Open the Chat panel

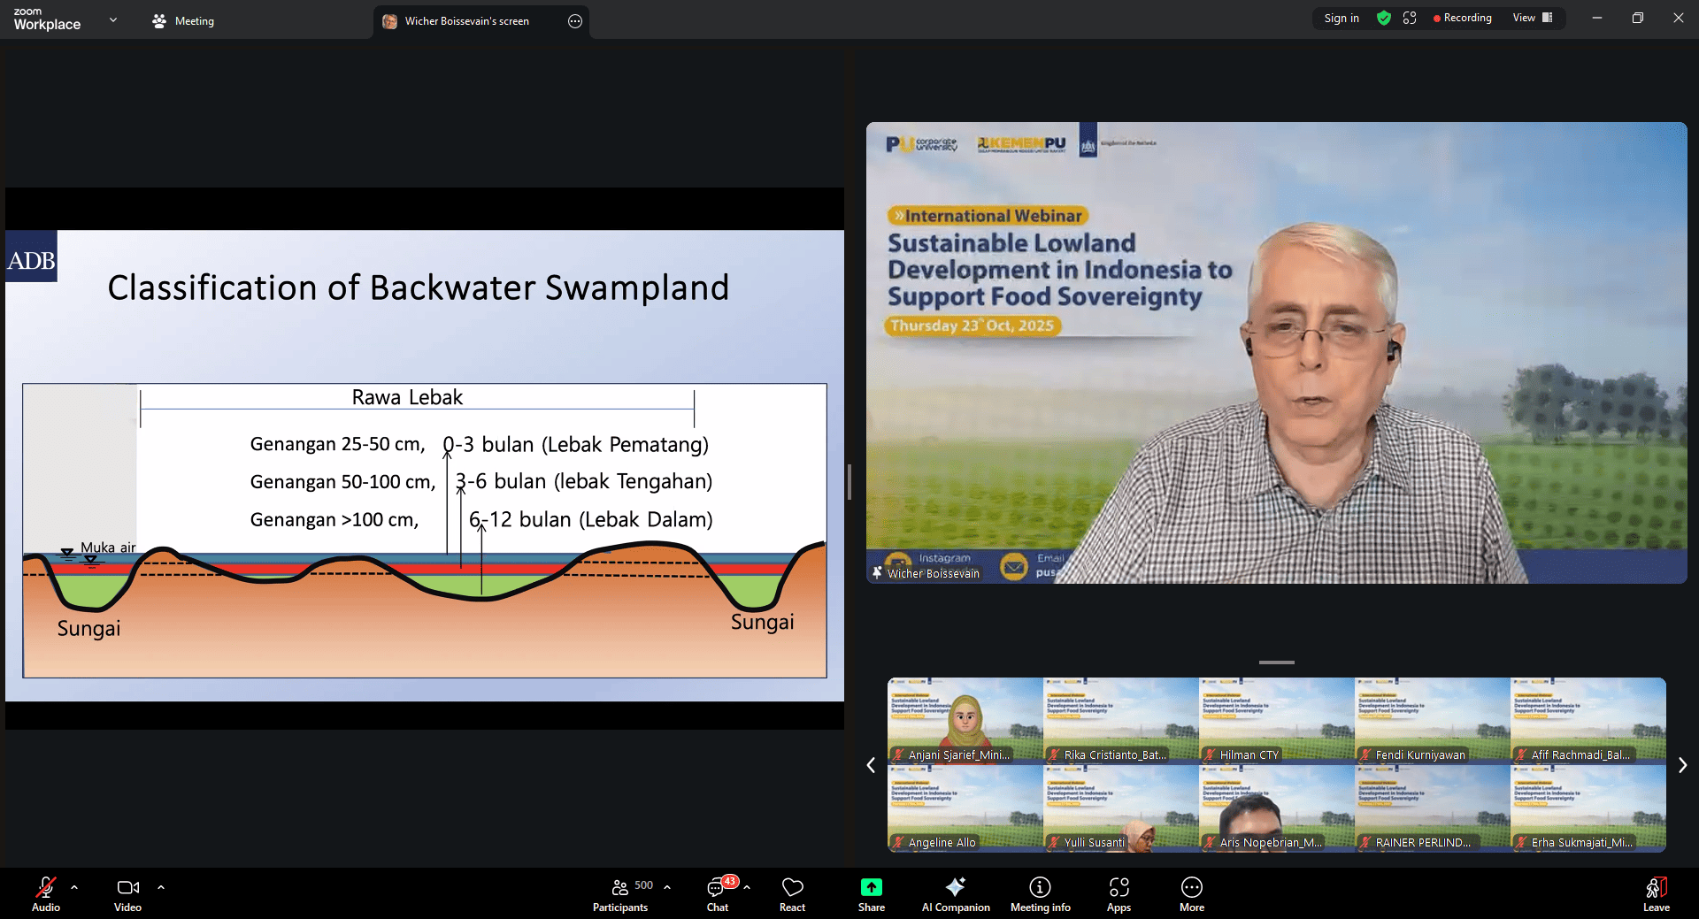[717, 893]
